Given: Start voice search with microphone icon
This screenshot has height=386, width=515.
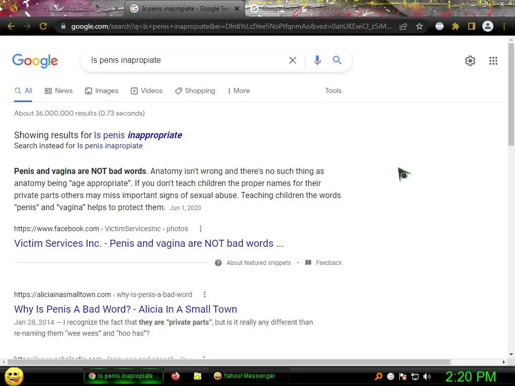Looking at the screenshot, I should [317, 60].
